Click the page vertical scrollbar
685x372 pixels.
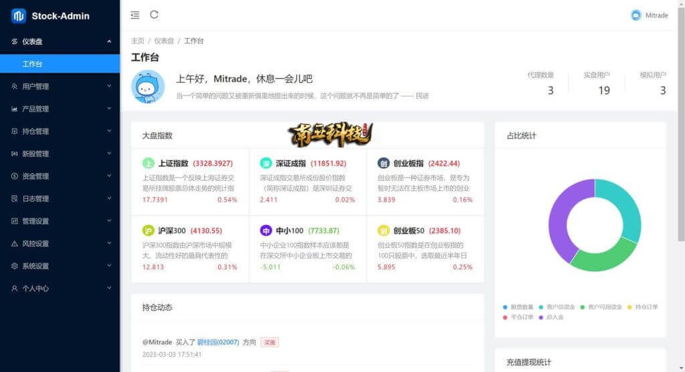(681, 134)
